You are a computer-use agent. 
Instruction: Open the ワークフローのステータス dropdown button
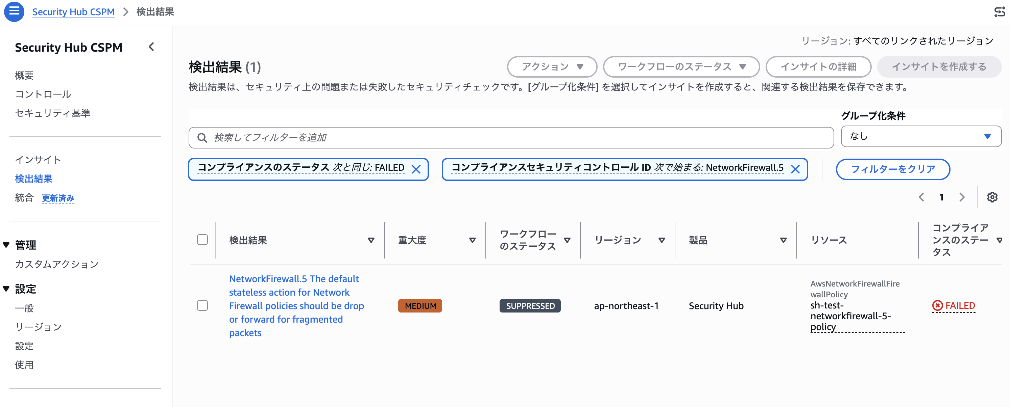click(x=681, y=67)
